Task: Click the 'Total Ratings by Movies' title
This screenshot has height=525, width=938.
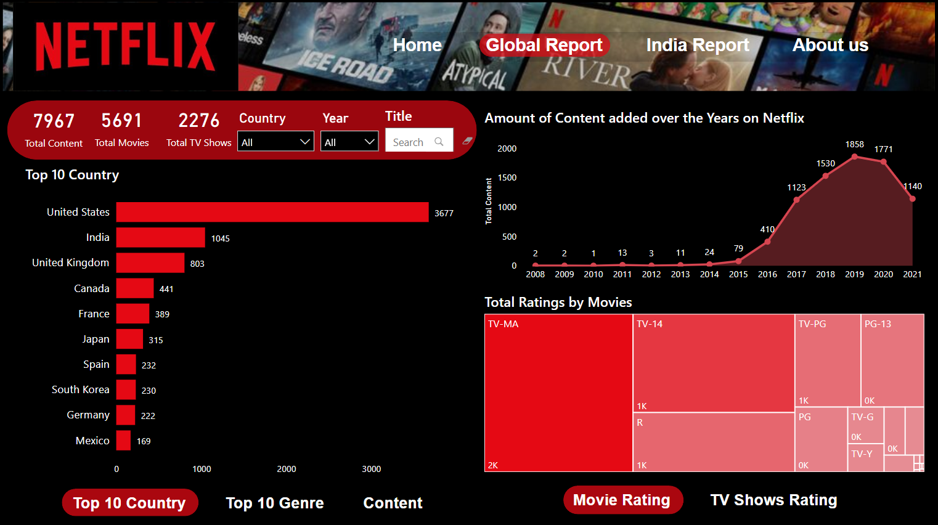Action: pos(558,302)
